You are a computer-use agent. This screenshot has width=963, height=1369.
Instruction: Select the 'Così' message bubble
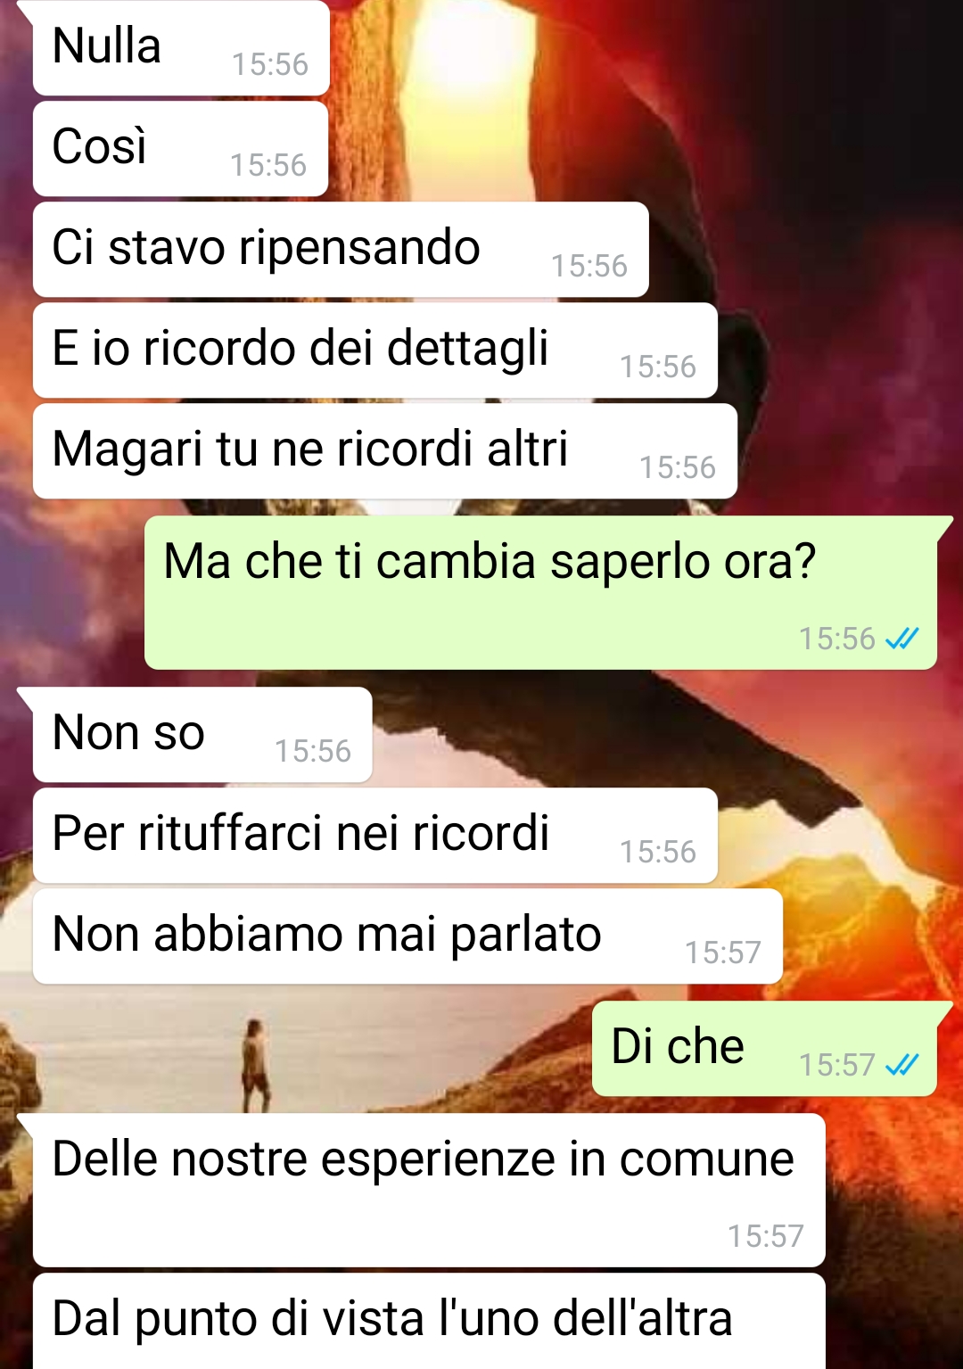point(180,148)
